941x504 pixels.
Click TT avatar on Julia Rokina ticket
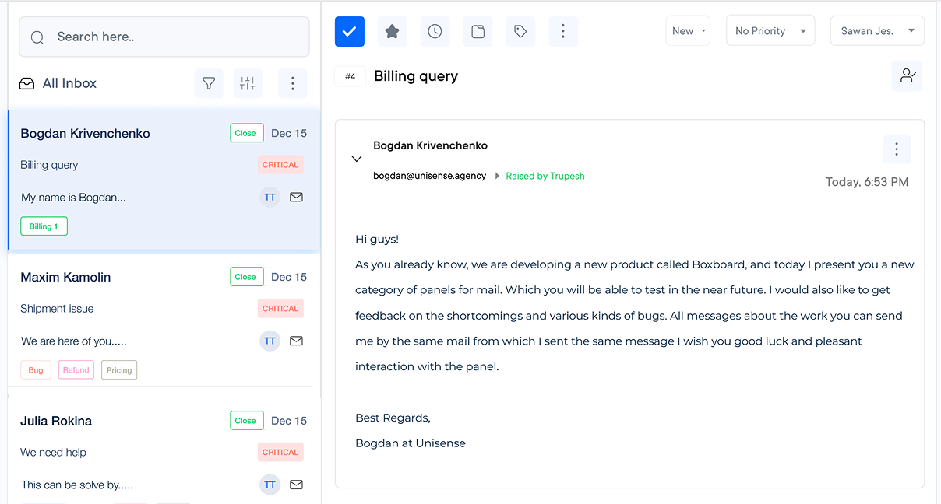(x=270, y=485)
